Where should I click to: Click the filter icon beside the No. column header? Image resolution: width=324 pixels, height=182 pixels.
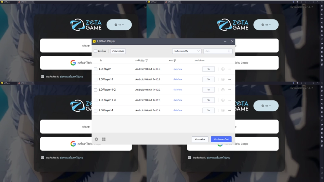147,61
